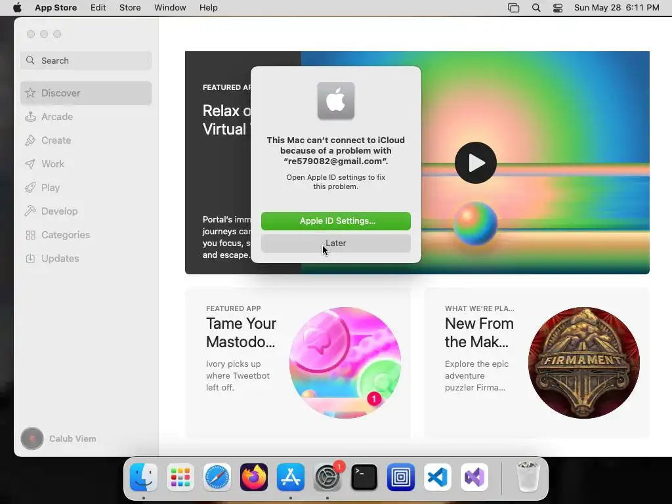Select Discover in the sidebar
Screen dimensions: 672x504
(x=86, y=93)
